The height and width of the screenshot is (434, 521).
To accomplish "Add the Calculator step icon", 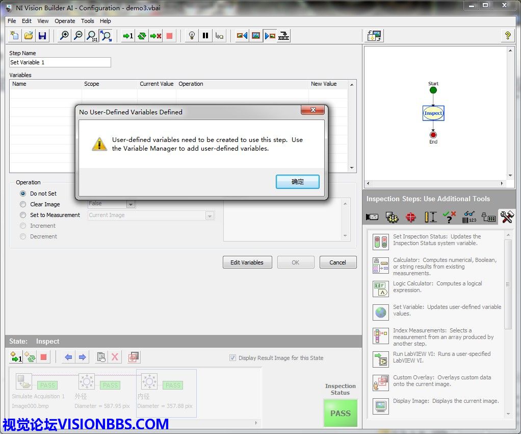I will point(381,266).
